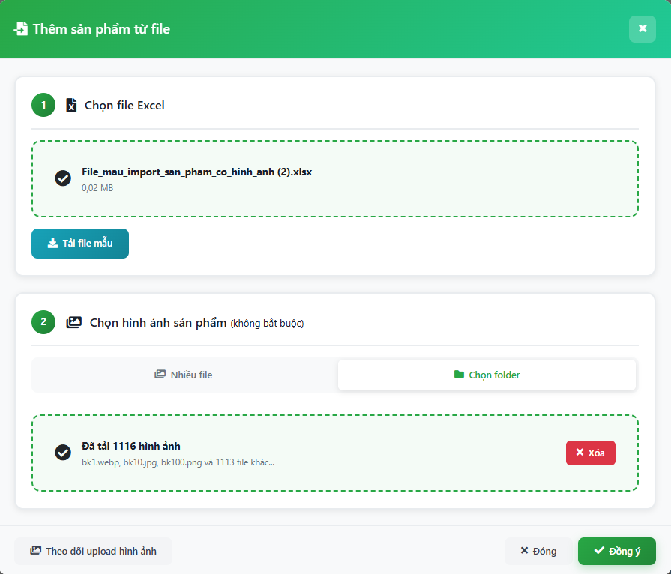Remove uploaded images with Xóa button
This screenshot has height=574, width=671.
pos(590,453)
